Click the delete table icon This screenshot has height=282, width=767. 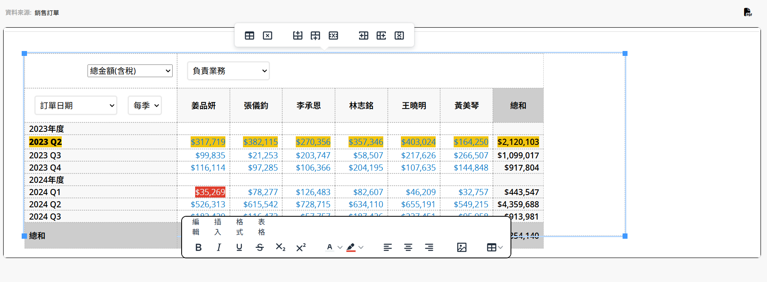click(268, 36)
